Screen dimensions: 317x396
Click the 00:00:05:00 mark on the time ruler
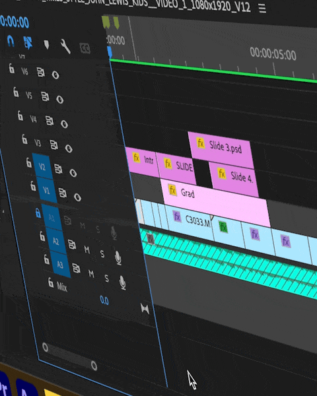(273, 53)
